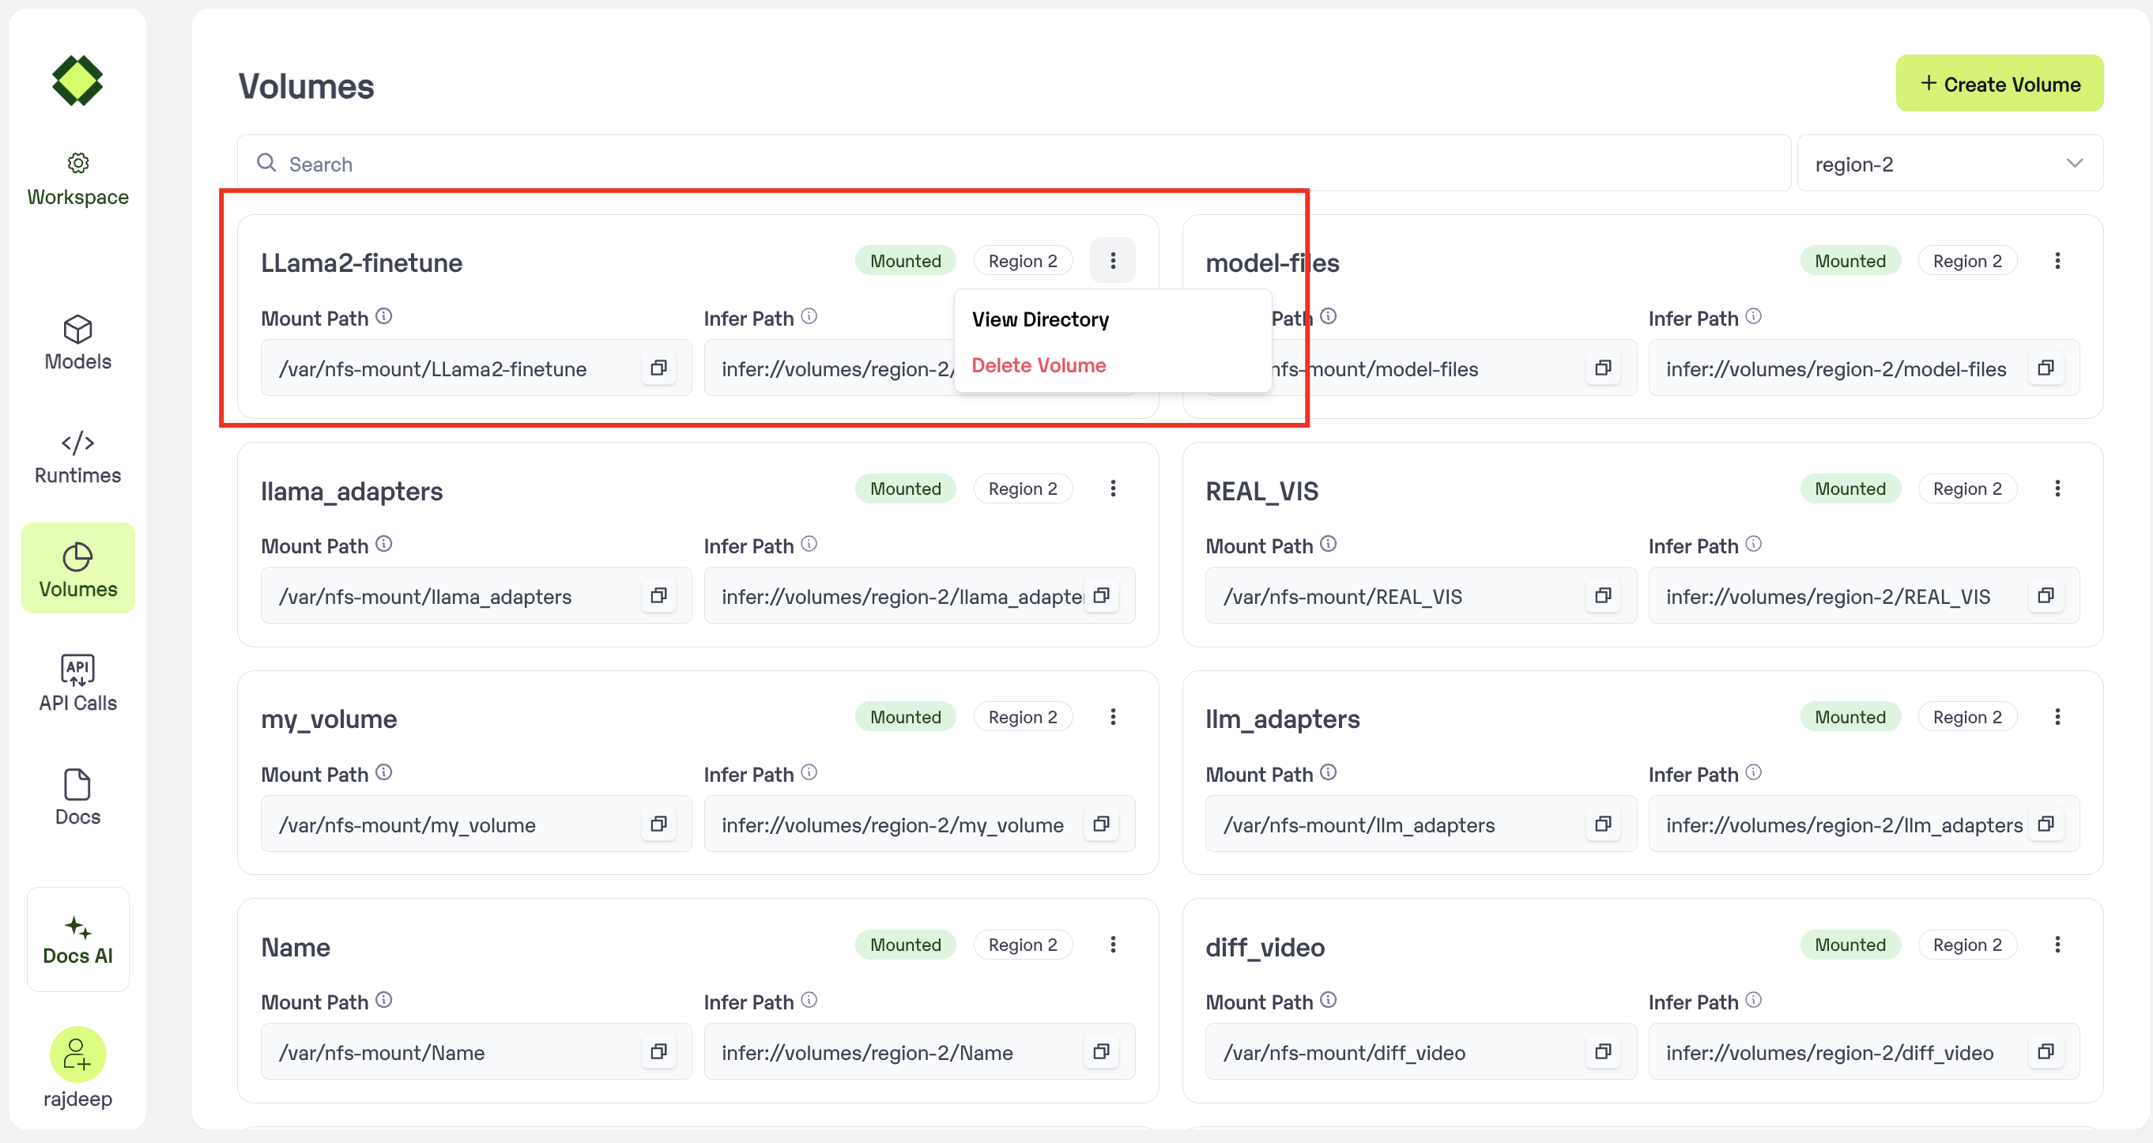Copy the my_volume infer path
This screenshot has width=2153, height=1143.
tap(1101, 824)
